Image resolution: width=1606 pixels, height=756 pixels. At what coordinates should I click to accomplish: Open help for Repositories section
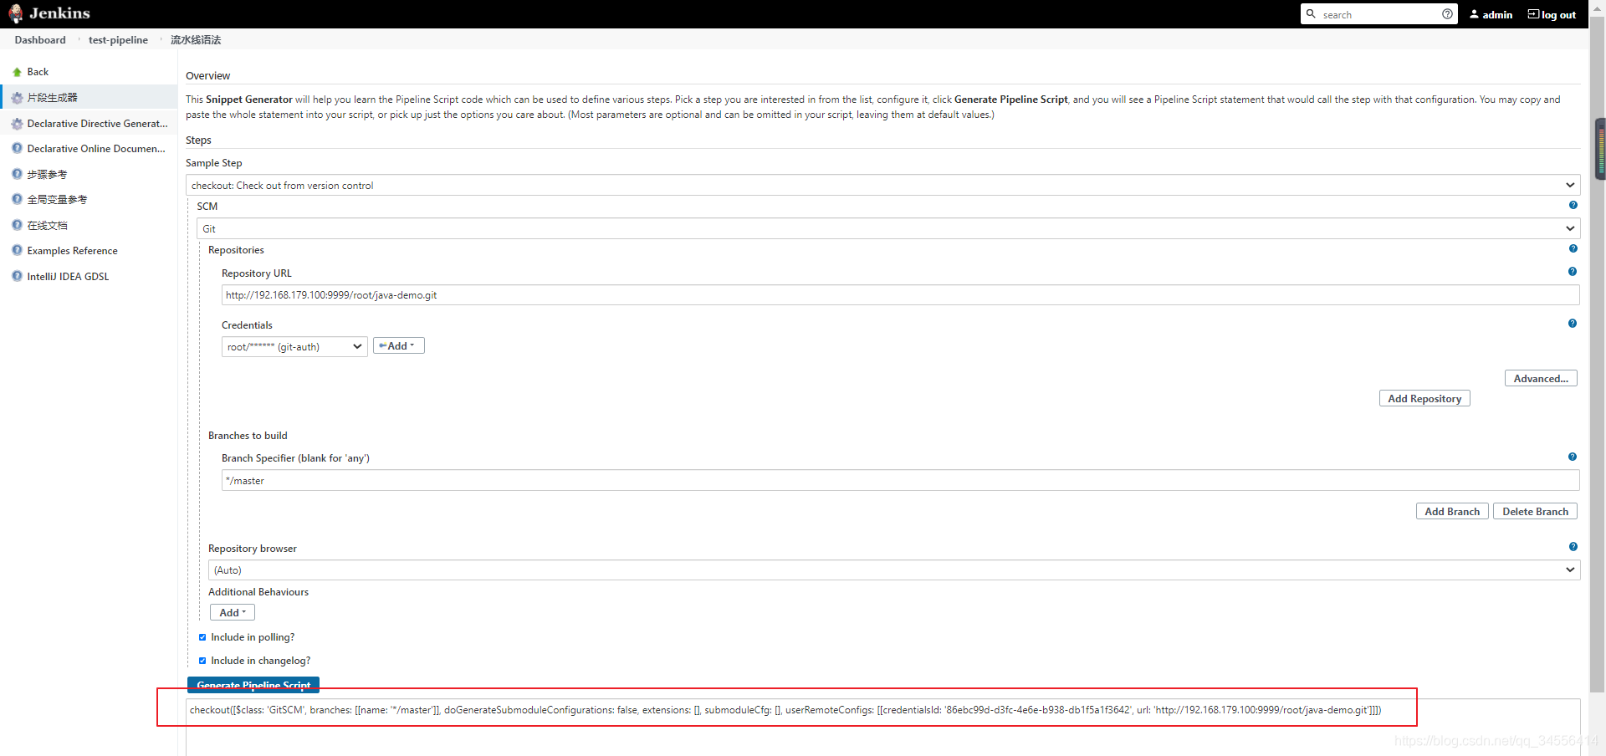(1573, 248)
